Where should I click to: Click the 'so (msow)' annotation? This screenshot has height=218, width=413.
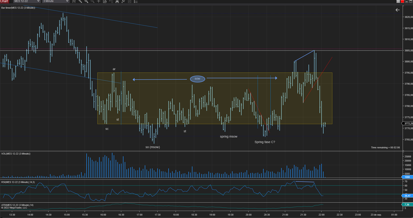[153, 147]
